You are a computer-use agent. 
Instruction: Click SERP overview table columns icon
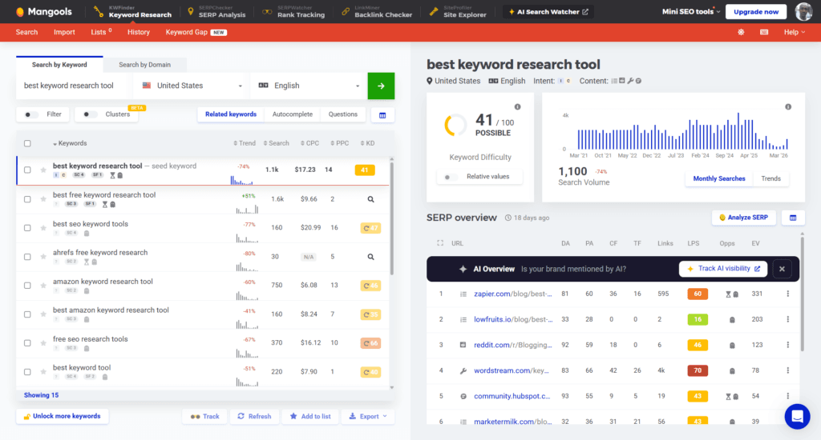click(x=793, y=218)
